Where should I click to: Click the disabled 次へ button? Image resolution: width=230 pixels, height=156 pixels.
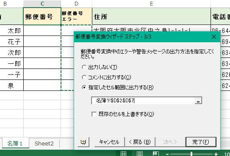[x=170, y=142]
